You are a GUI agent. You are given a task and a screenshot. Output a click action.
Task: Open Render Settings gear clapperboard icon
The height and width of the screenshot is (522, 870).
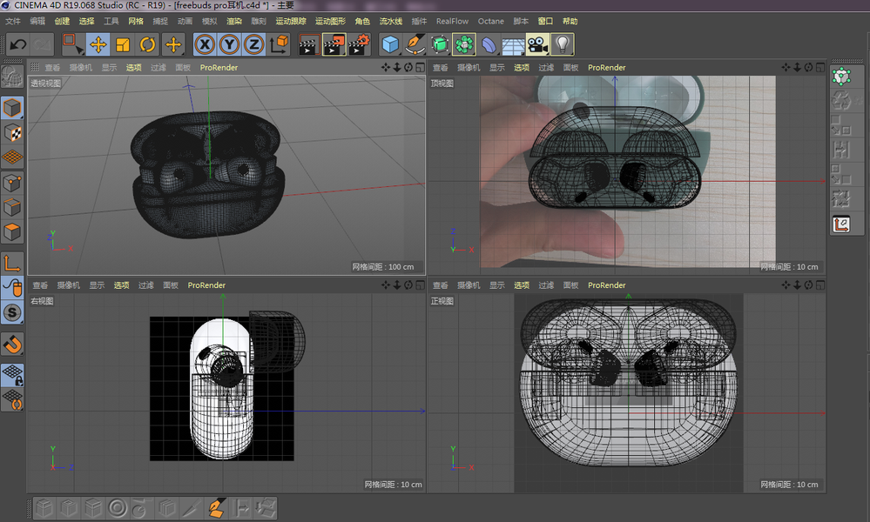359,44
